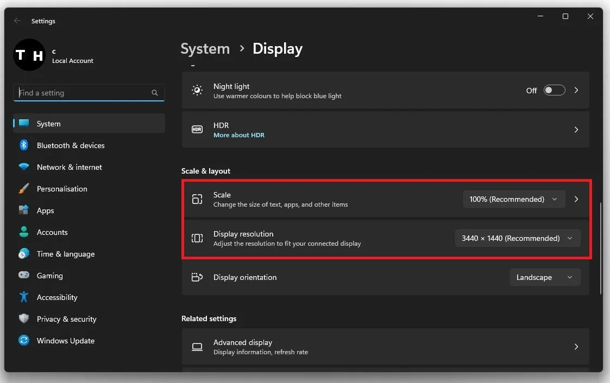This screenshot has height=383, width=610.
Task: Click into the Find a setting field
Action: [x=89, y=93]
